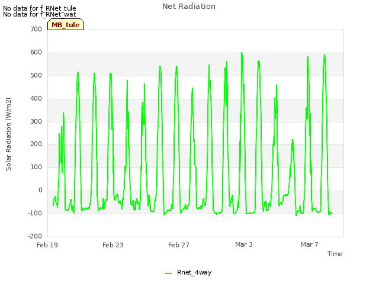Click the 600 y-axis tick label

pyautogui.click(x=36, y=53)
